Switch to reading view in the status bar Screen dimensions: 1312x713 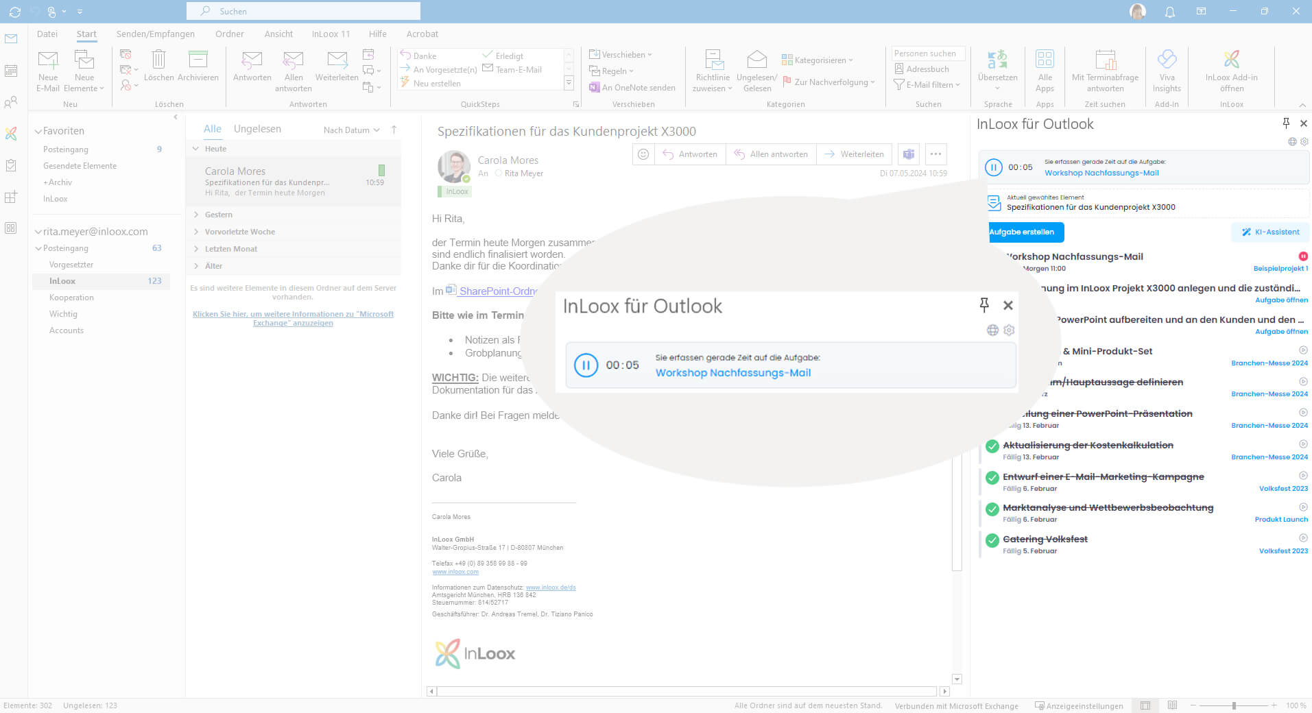tap(1172, 705)
